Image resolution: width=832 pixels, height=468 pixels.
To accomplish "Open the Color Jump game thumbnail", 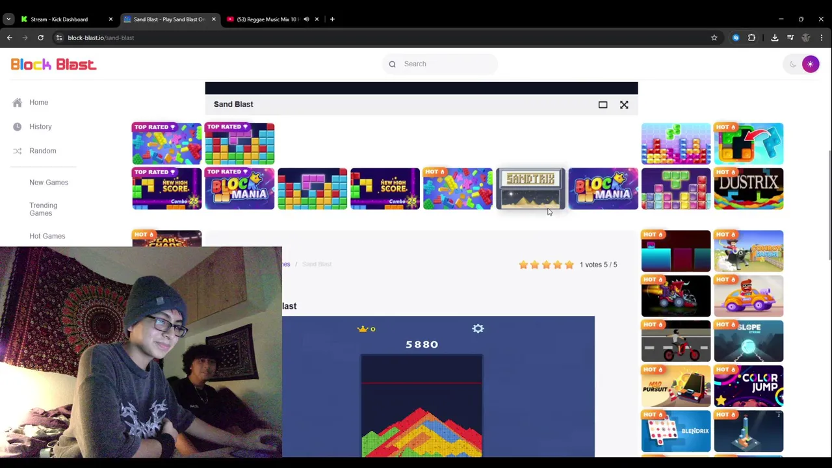I will point(748,386).
